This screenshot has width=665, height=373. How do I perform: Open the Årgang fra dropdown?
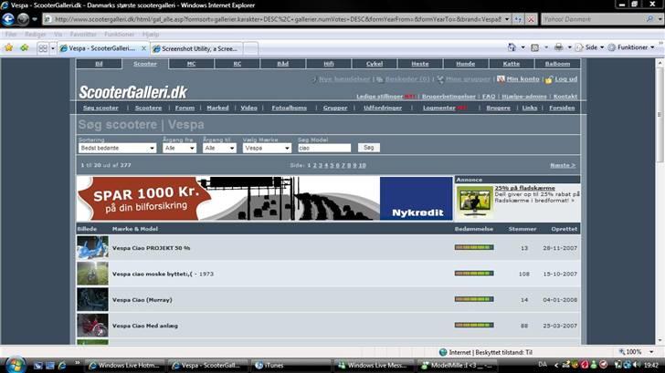pyautogui.click(x=179, y=148)
